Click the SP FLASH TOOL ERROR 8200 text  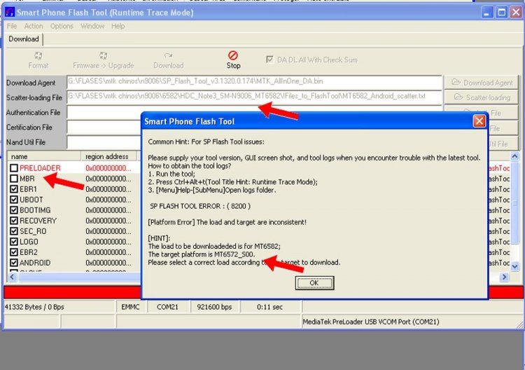[200, 206]
